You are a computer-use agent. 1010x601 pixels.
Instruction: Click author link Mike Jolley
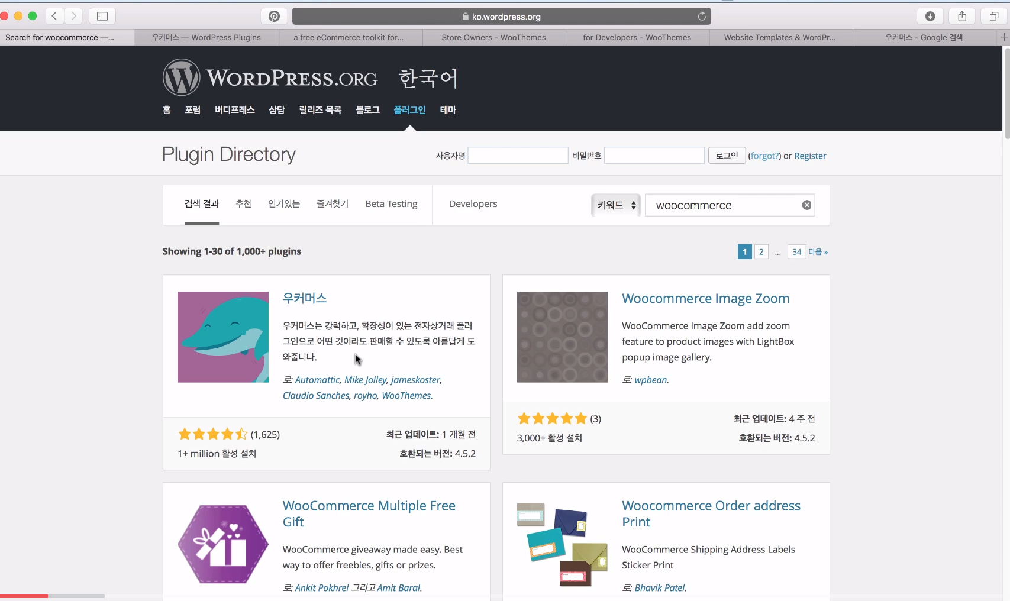[x=365, y=380]
